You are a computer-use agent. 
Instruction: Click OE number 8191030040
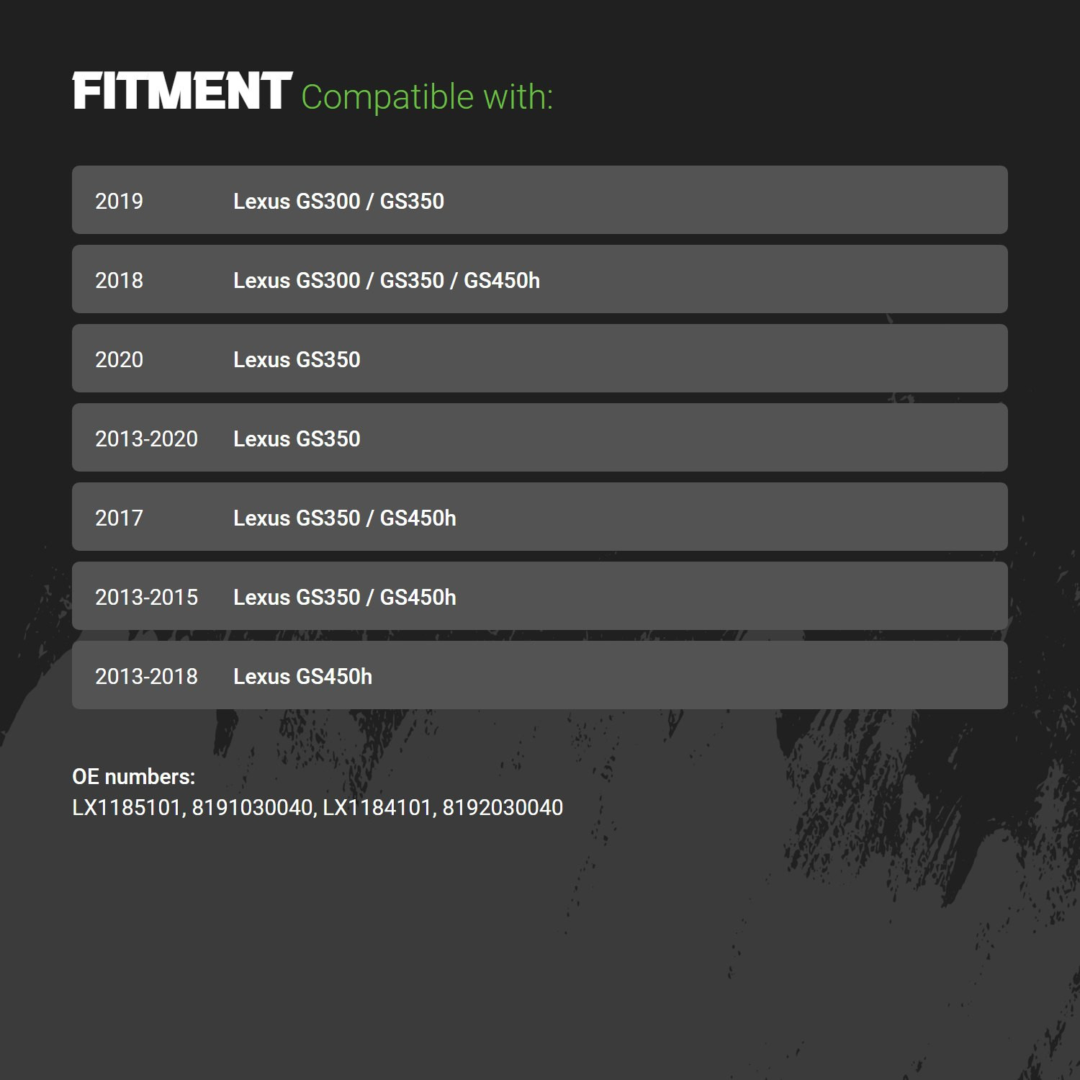(253, 808)
